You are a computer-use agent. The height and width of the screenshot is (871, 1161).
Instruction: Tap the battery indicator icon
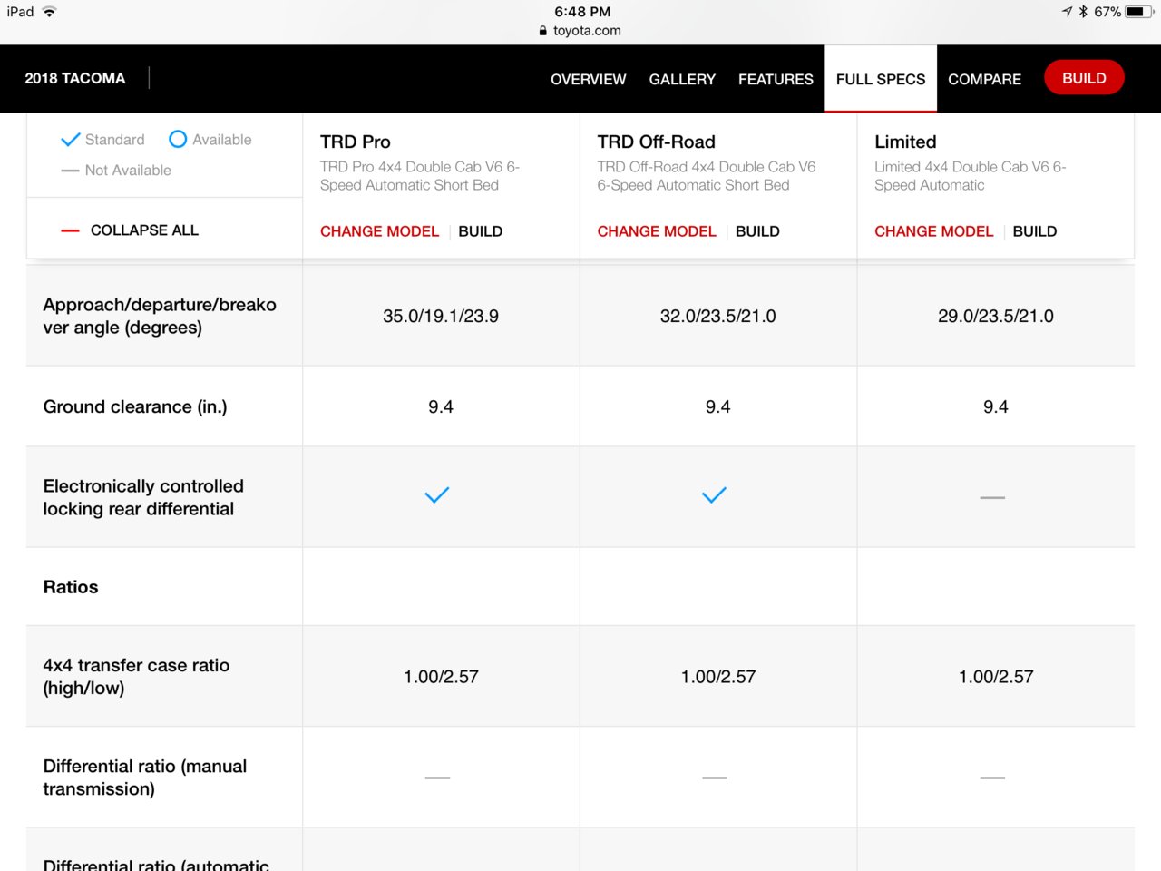[x=1139, y=12]
